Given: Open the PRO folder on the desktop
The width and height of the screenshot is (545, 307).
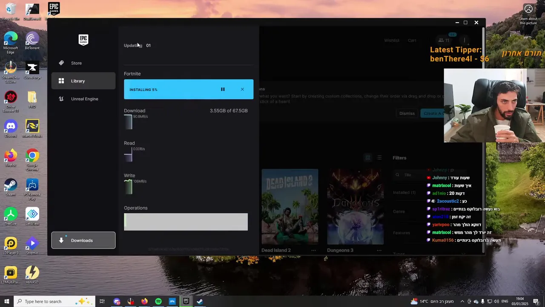Looking at the screenshot, I should coord(32,100).
